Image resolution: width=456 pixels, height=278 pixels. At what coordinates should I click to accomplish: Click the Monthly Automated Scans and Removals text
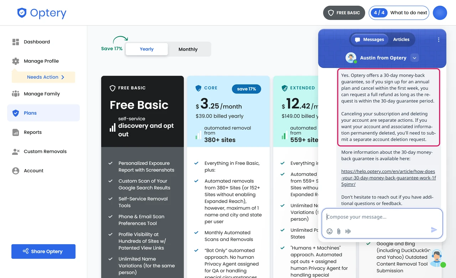229,236
